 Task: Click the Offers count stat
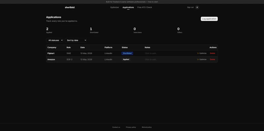pyautogui.click(x=180, y=30)
